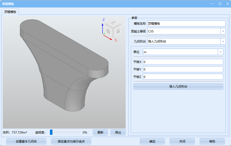Confirm with the 确定 button
The height and width of the screenshot is (146, 231).
[152, 141]
